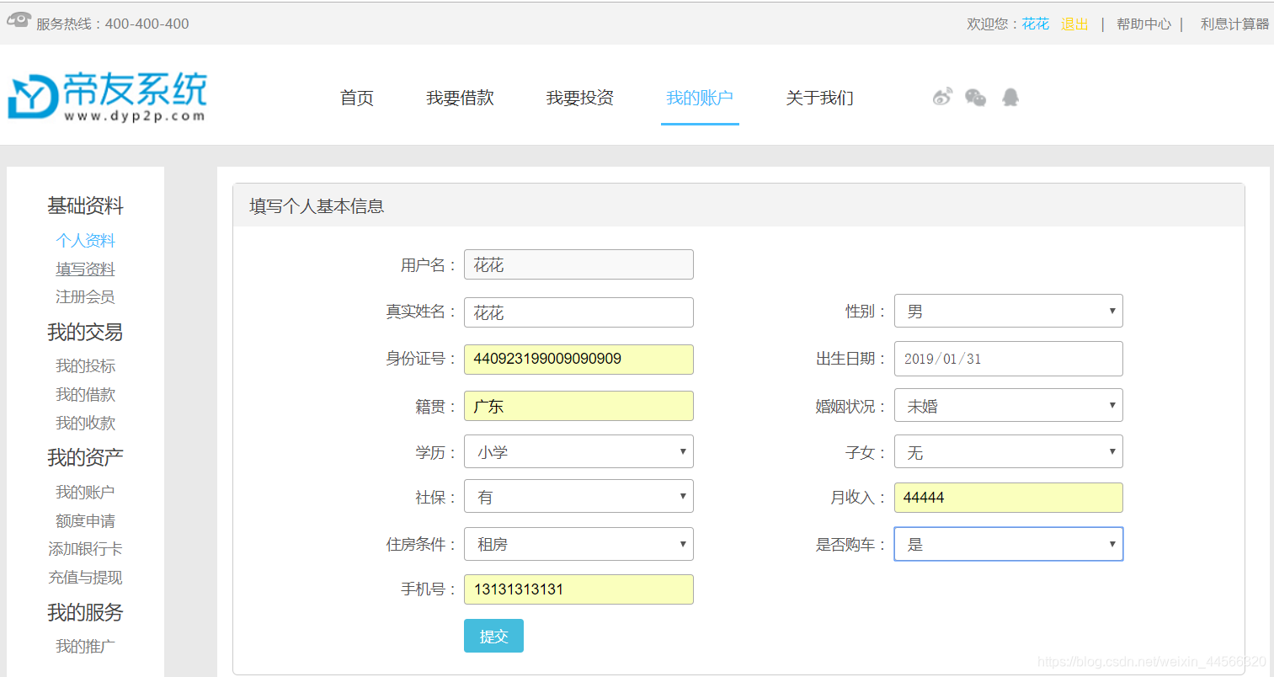Click the 帝友系统 logo
The height and width of the screenshot is (677, 1274).
pos(107,97)
